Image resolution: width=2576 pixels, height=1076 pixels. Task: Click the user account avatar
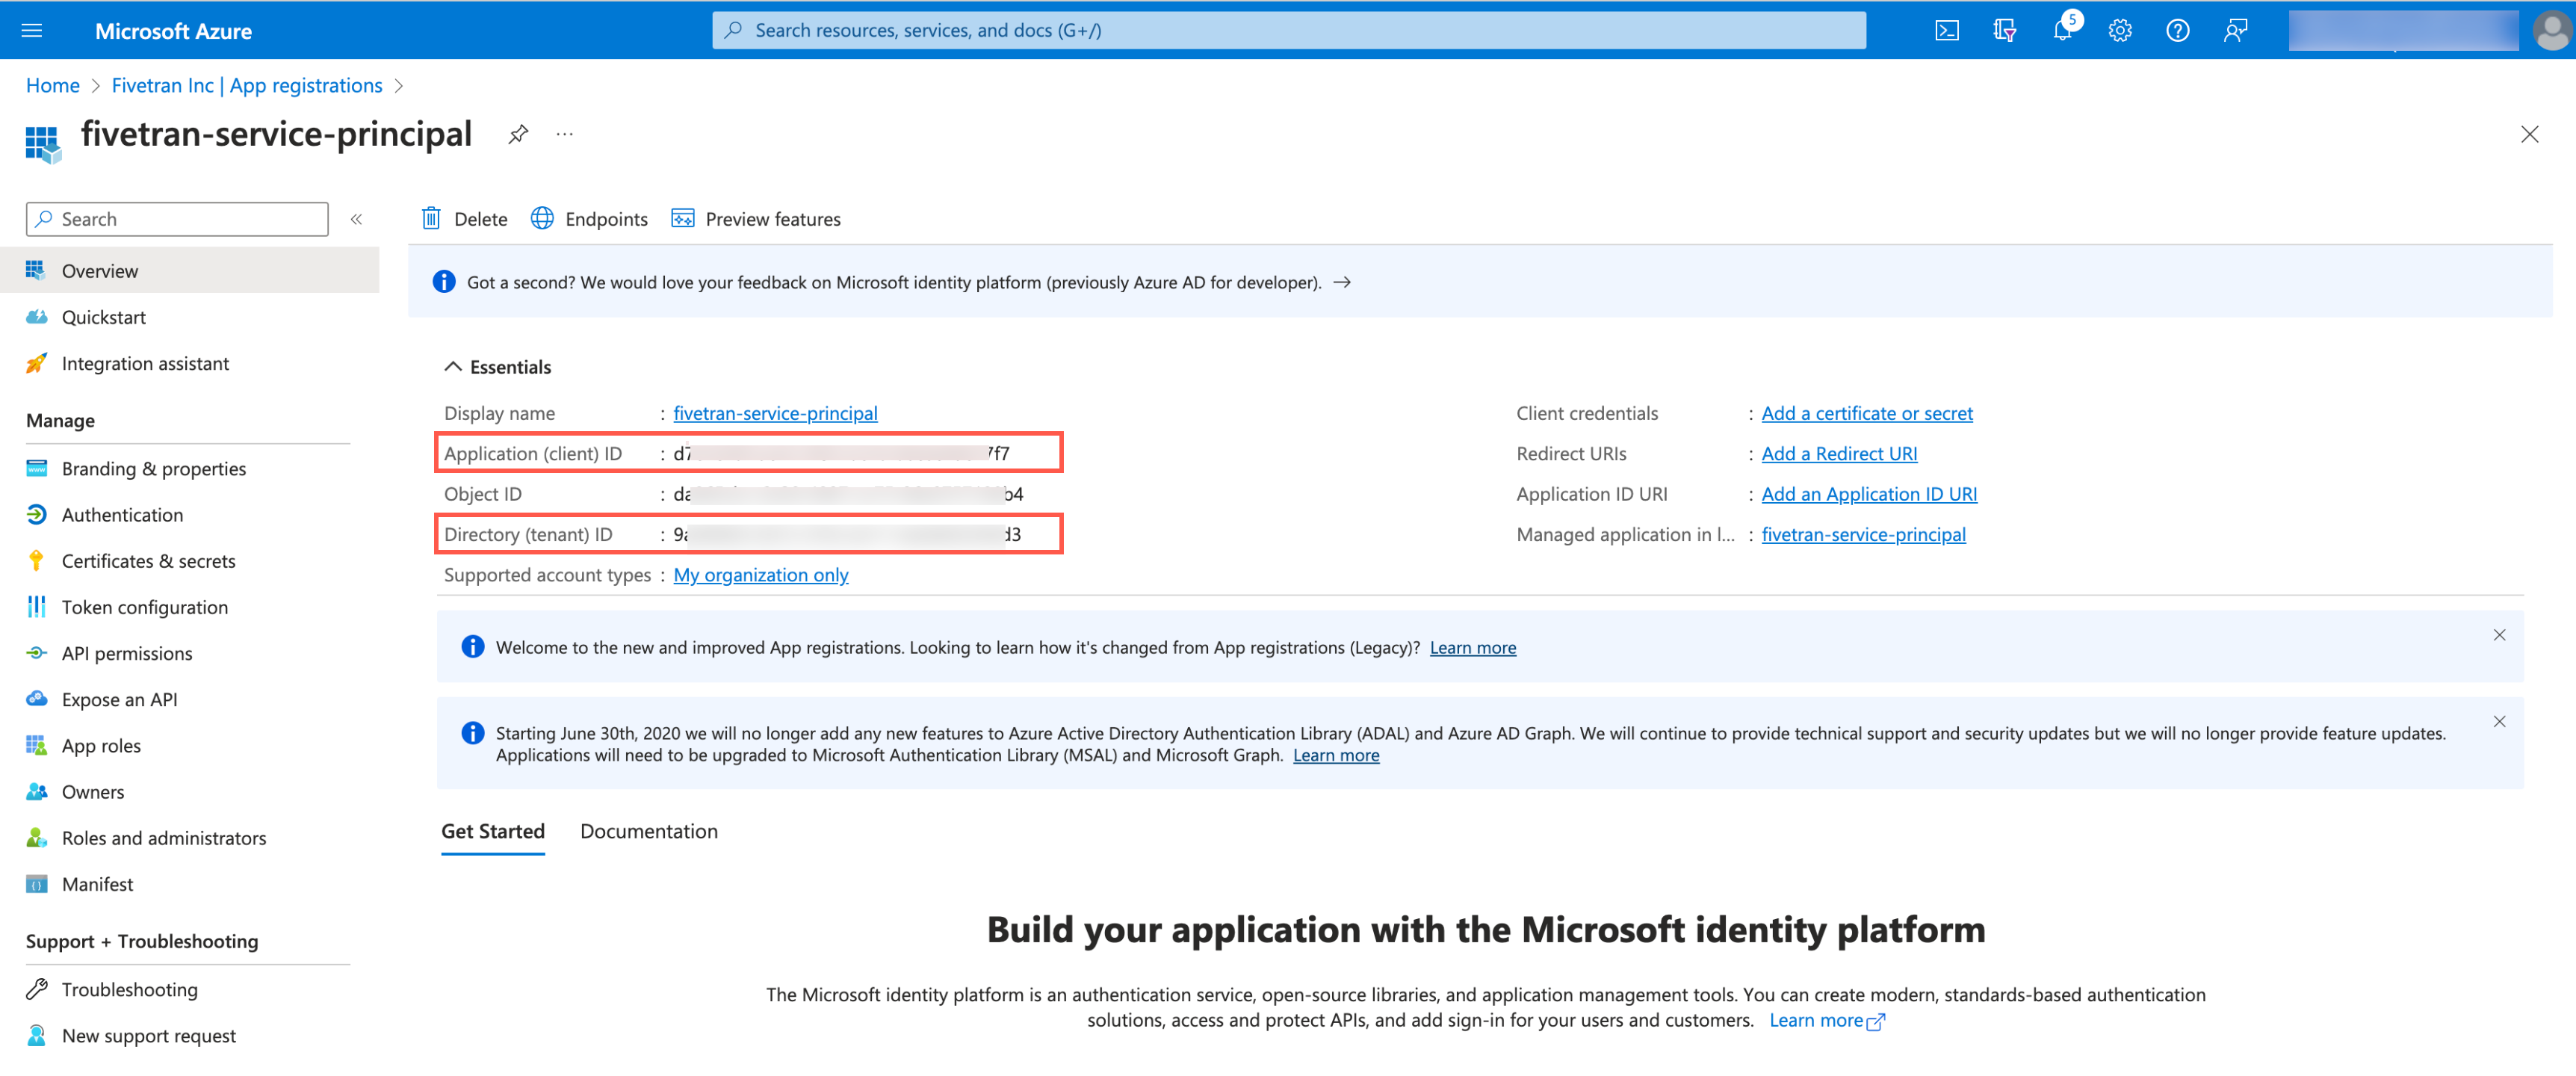click(2551, 30)
